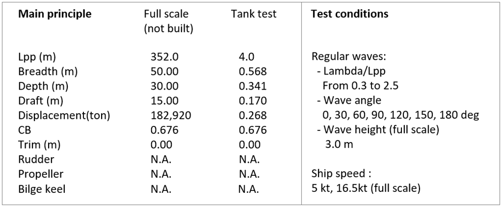Viewport: 502px width, 207px height.
Task: Select the tank test displacement value 0.268
Action: pos(252,115)
